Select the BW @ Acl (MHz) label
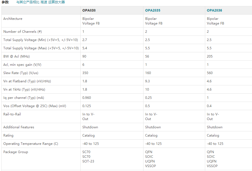 tap(16, 56)
